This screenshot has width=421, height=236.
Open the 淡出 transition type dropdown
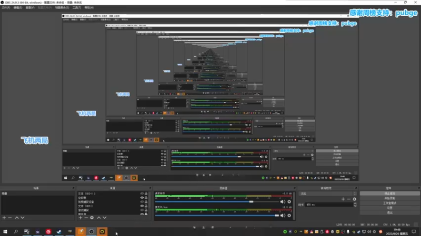click(x=327, y=194)
